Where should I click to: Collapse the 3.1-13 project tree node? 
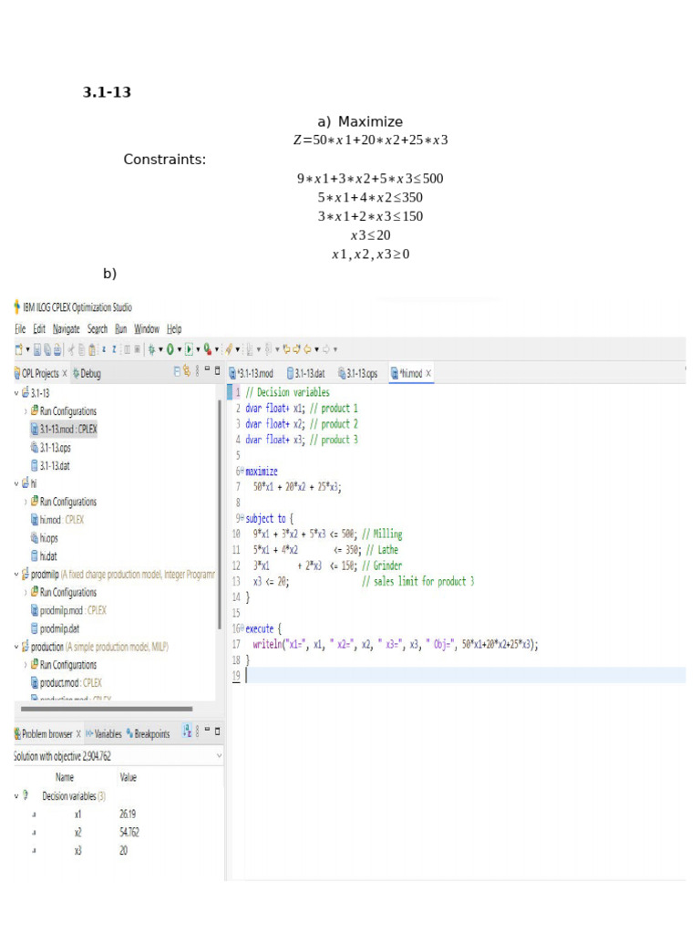16,393
